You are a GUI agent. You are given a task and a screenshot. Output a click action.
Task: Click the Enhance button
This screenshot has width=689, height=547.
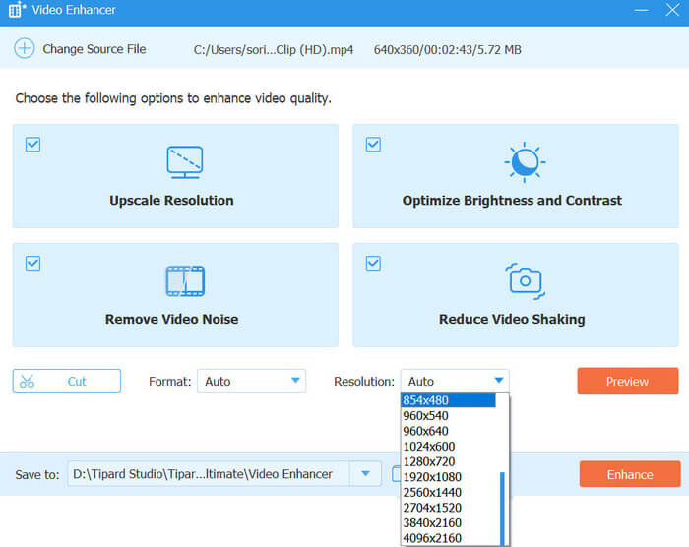click(x=630, y=474)
